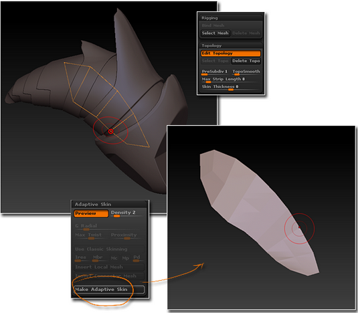Click the TopoSmooth slider
Image resolution: width=358 pixels, height=313 pixels.
tap(246, 72)
